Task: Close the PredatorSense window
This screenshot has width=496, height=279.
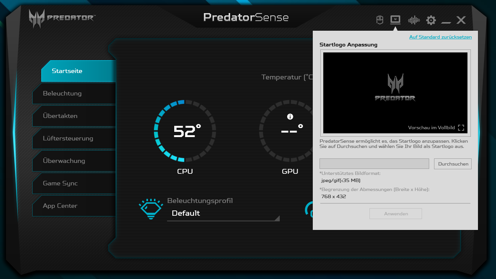Action: (x=461, y=20)
